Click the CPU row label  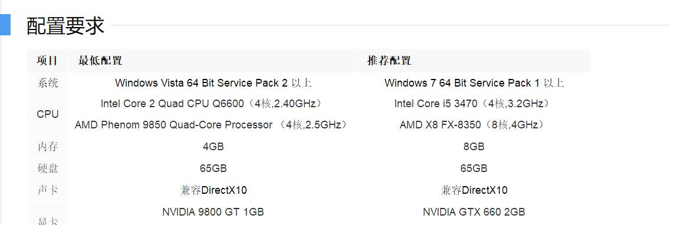coord(48,114)
